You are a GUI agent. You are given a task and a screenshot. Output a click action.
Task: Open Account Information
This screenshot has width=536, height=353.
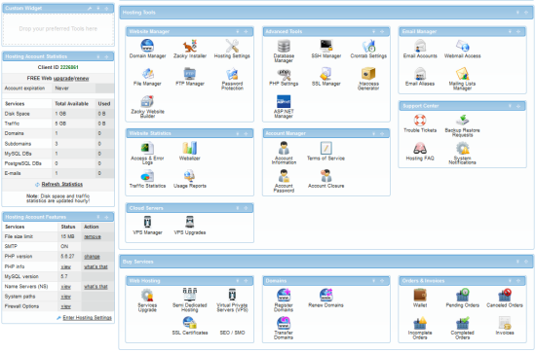284,153
